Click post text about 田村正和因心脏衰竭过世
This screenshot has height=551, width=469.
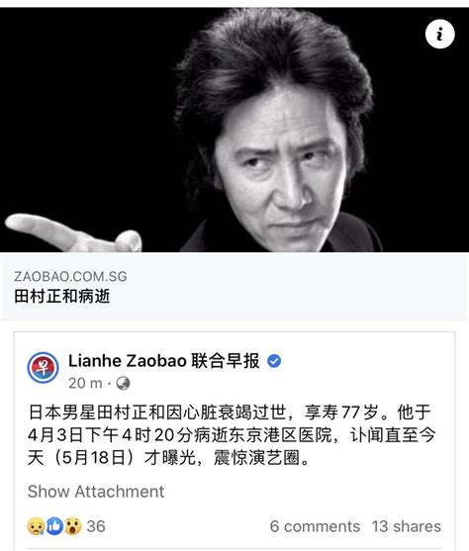click(x=230, y=413)
